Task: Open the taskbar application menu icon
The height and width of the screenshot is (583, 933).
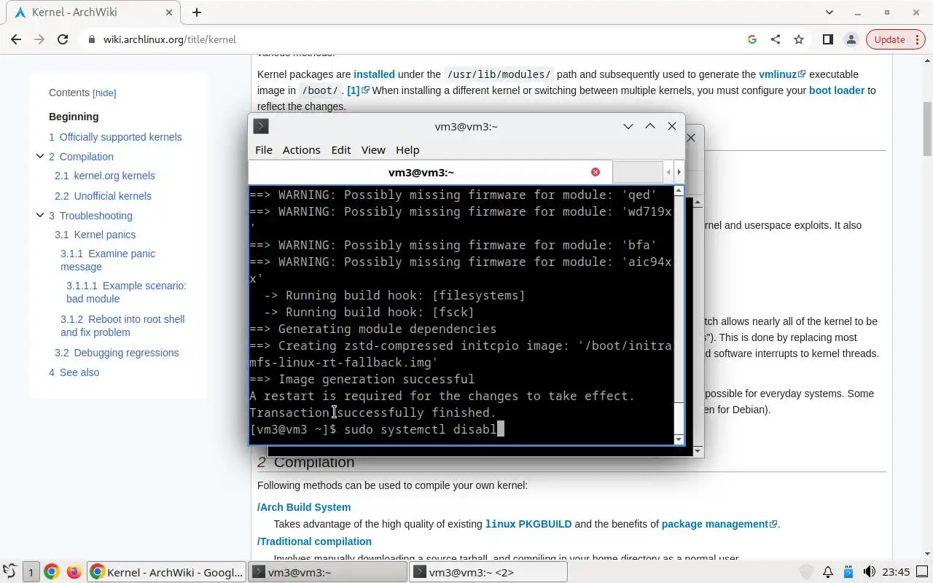Action: (9, 572)
